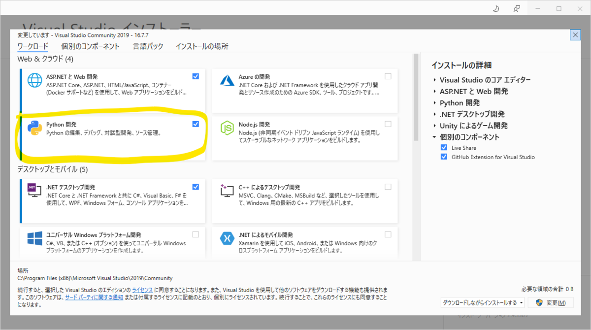Expand ASP.NET と Web 開発 in details
Viewport: 591px width, 330px height.
click(434, 91)
